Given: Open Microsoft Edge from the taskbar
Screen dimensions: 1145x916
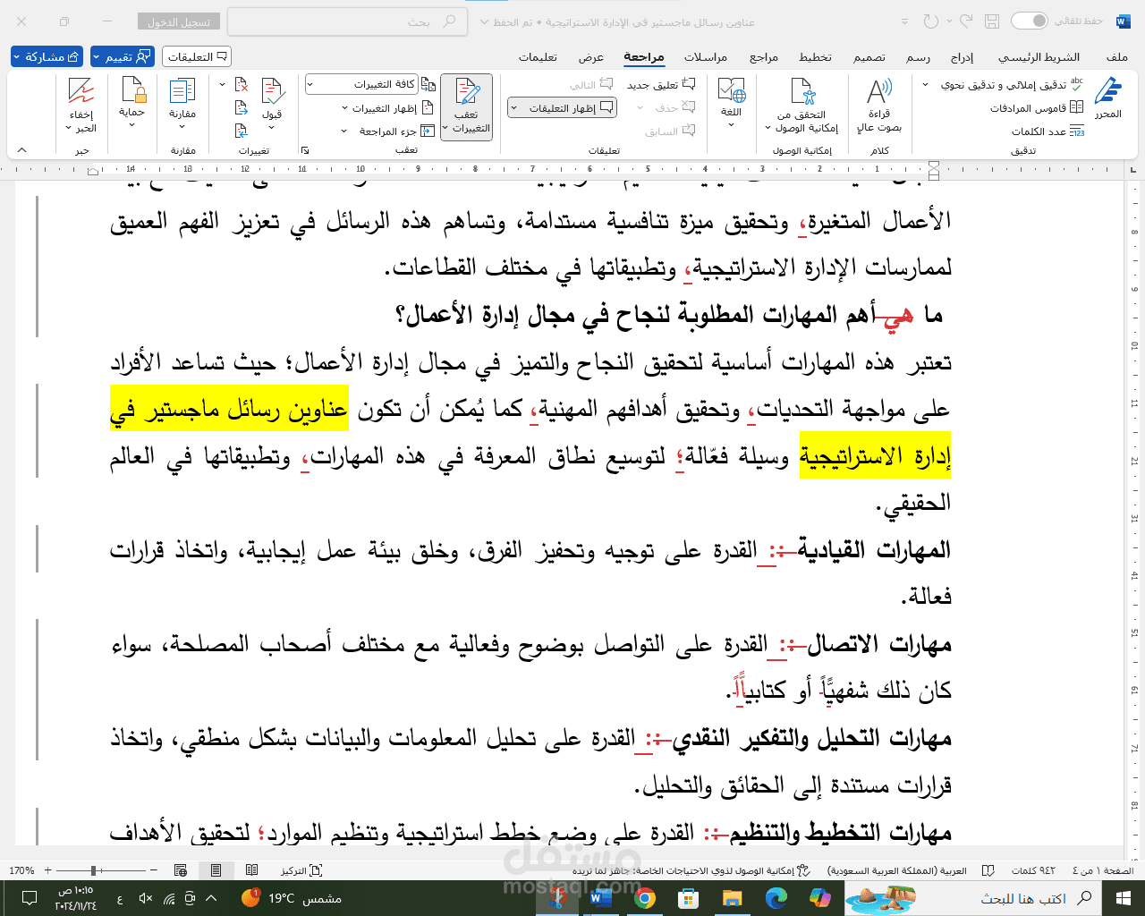Looking at the screenshot, I should click(x=776, y=898).
